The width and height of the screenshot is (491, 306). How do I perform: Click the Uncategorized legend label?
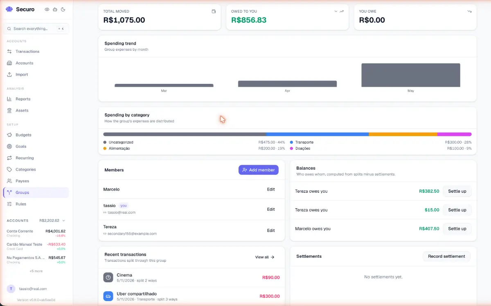click(x=121, y=142)
